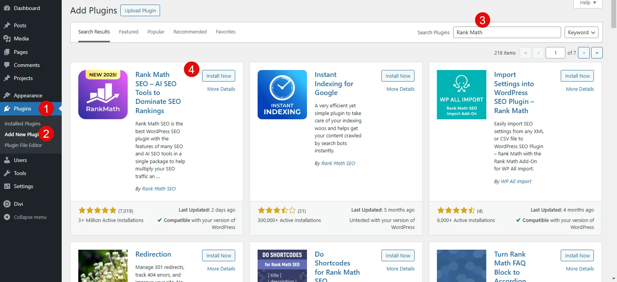Expand the Help dropdown tab
Screen dimensions: 617x282
click(x=588, y=3)
